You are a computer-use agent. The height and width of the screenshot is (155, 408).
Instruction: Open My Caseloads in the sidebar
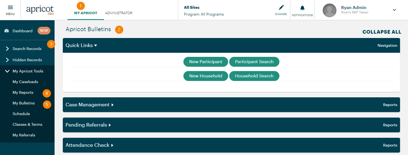(25, 82)
